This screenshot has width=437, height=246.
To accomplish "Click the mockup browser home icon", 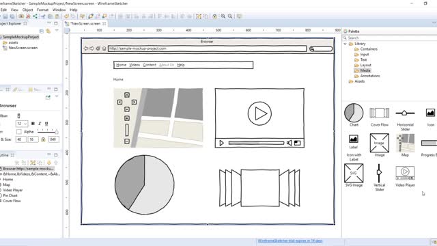I will [x=104, y=49].
